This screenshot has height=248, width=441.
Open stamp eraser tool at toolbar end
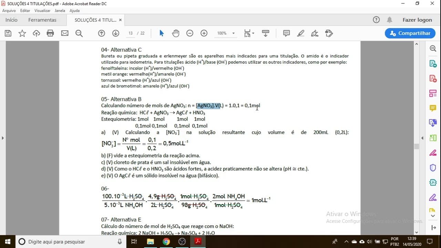coord(329,33)
